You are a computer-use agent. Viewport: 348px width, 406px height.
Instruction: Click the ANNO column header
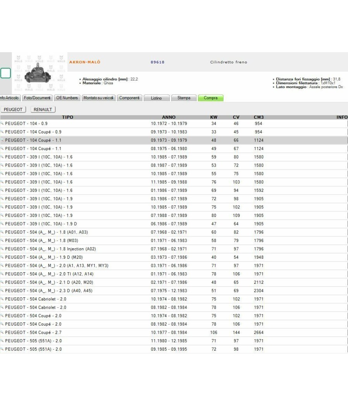click(x=169, y=117)
